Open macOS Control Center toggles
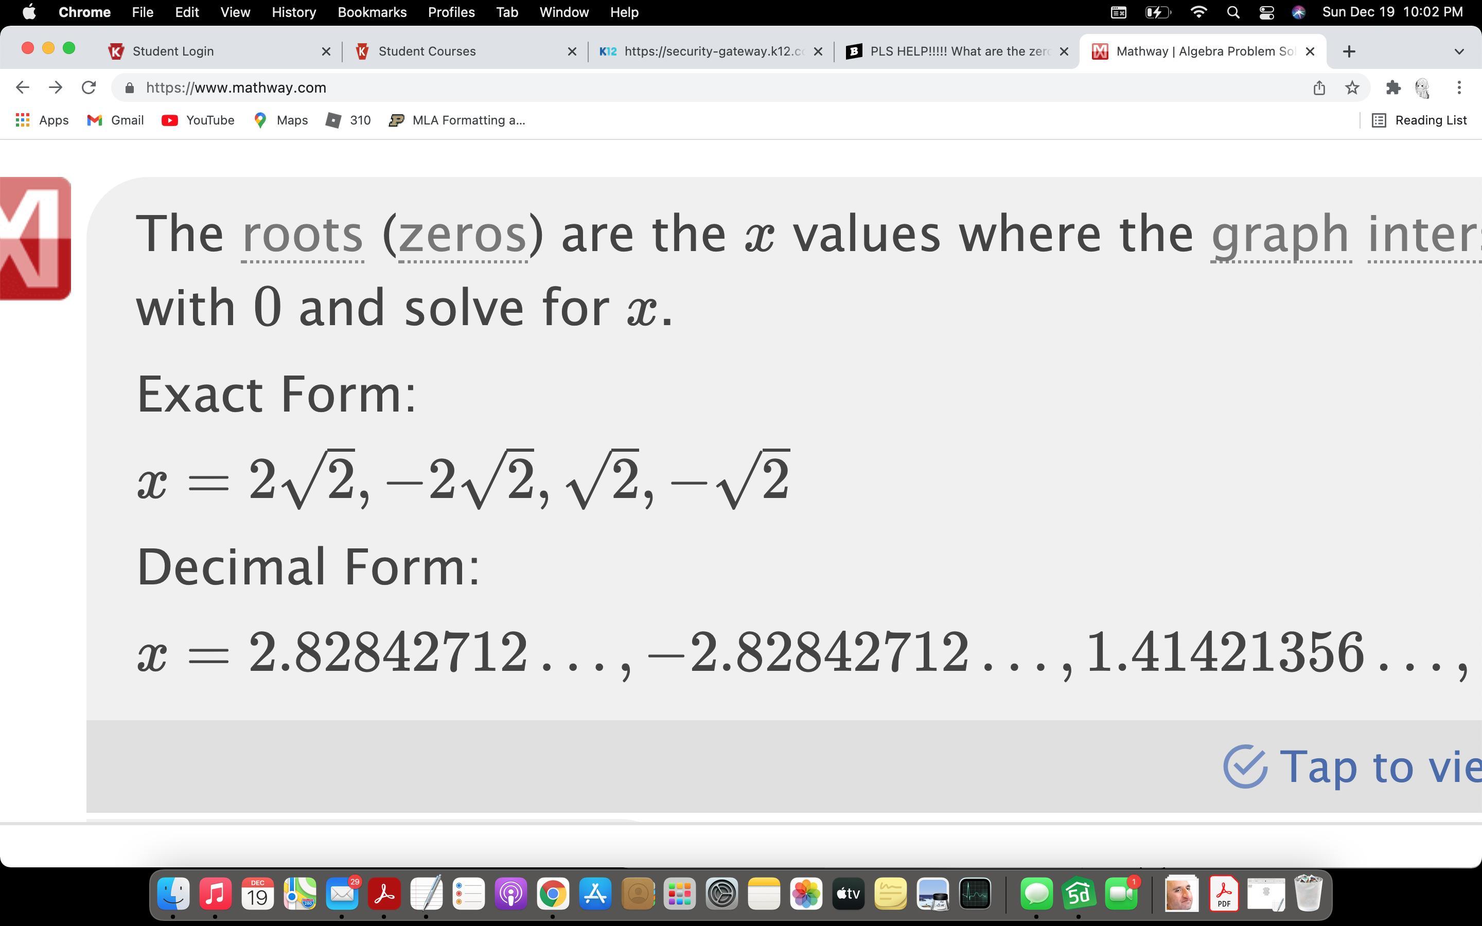 pyautogui.click(x=1266, y=12)
